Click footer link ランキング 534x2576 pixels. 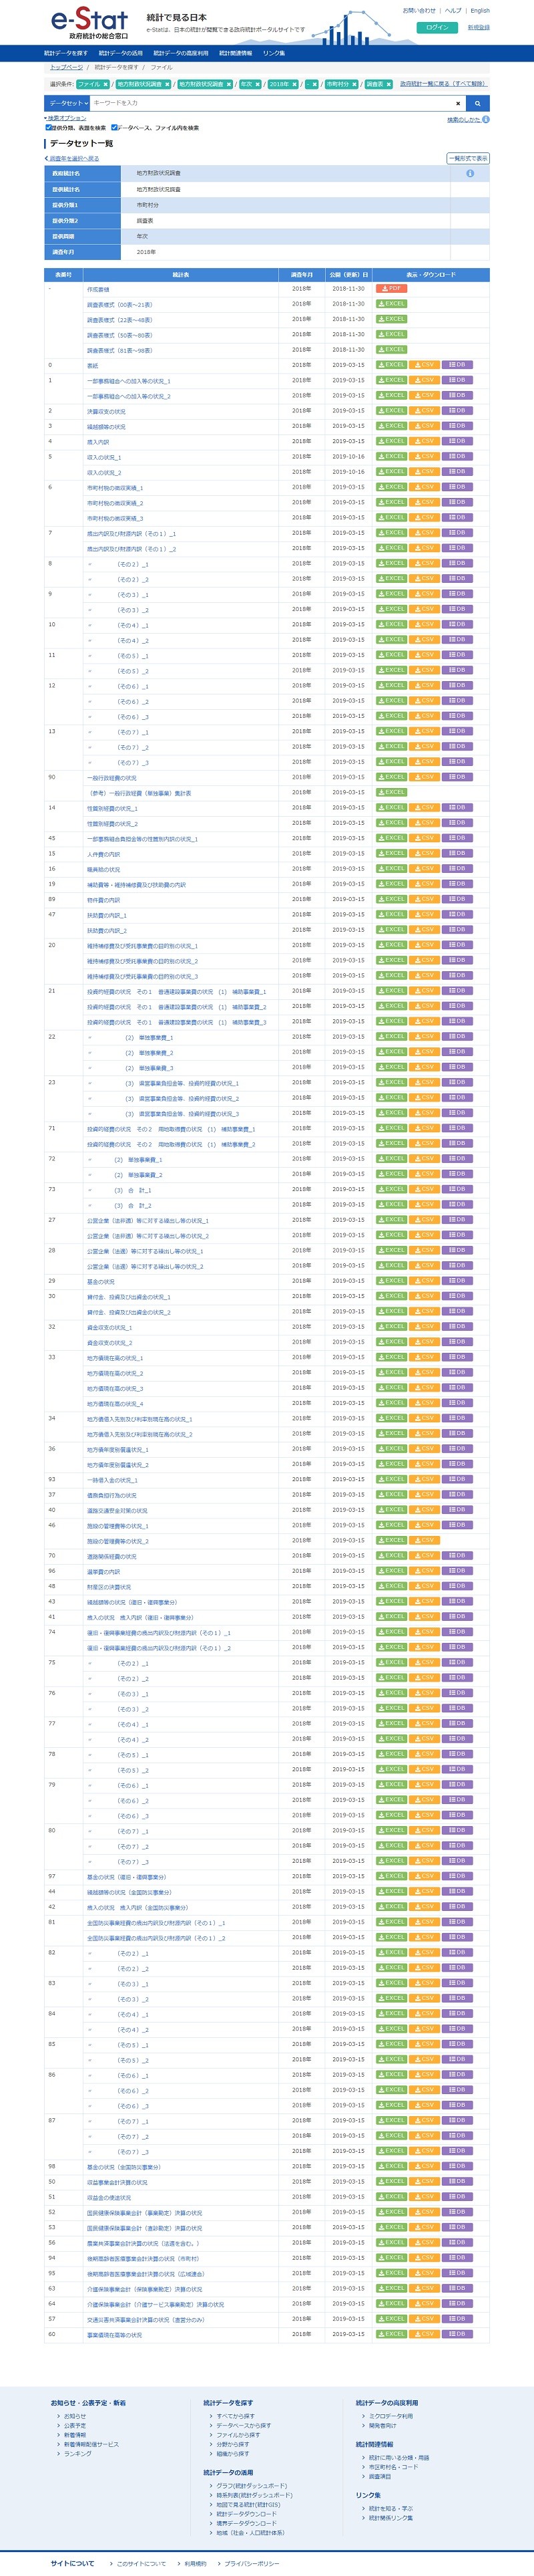[78, 2453]
